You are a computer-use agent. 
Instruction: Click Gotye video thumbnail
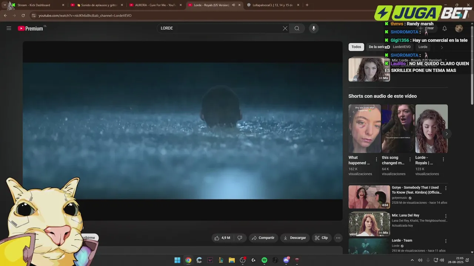[x=369, y=197]
